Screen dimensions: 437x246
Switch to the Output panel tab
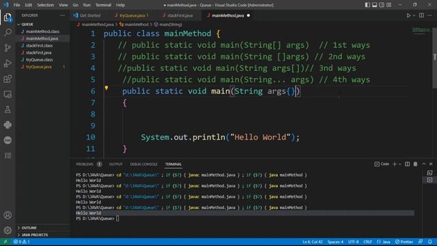point(115,164)
